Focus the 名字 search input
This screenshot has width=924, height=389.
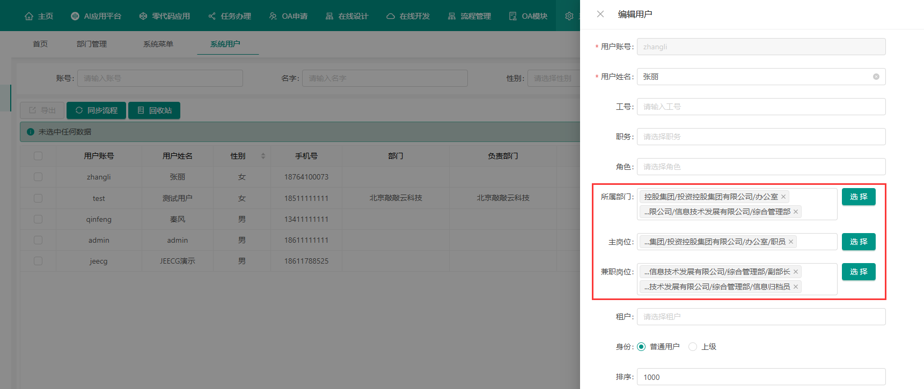385,78
